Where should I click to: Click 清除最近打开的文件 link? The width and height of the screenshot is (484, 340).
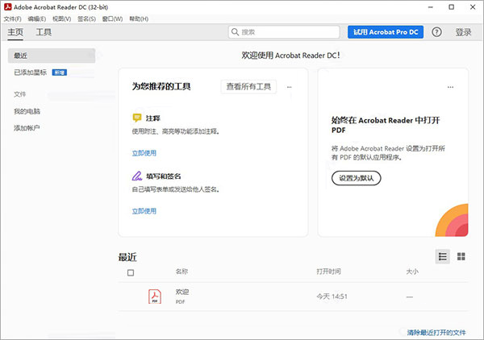(x=436, y=332)
